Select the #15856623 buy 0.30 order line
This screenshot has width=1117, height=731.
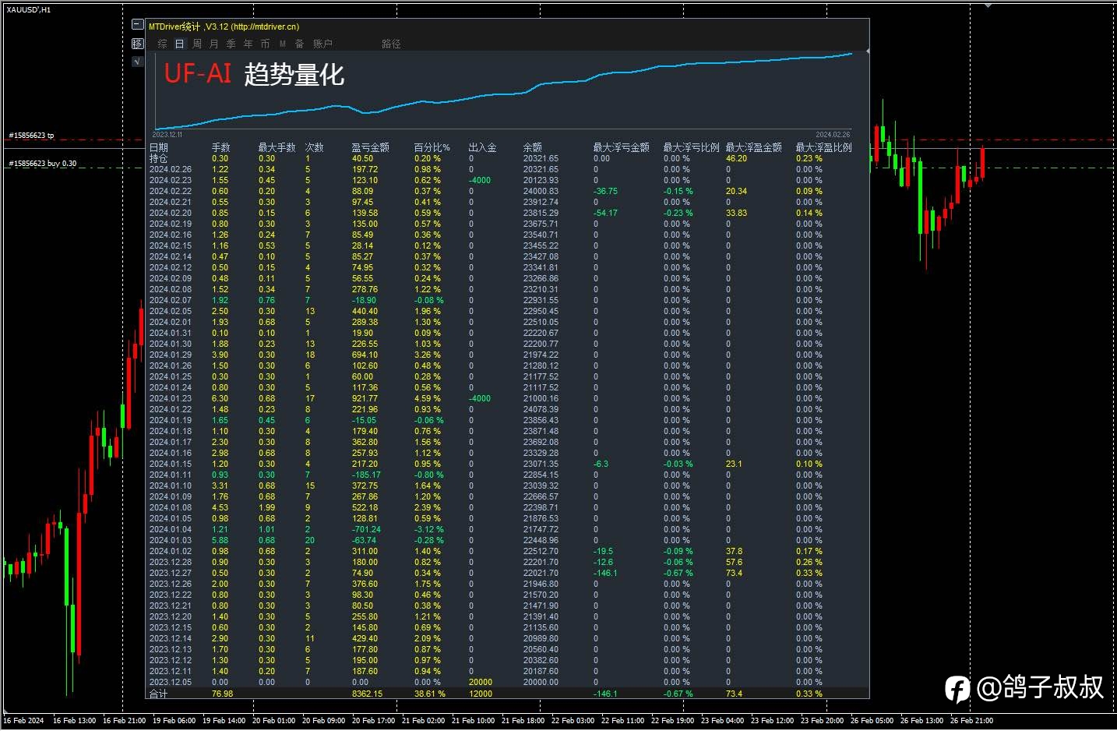click(43, 164)
